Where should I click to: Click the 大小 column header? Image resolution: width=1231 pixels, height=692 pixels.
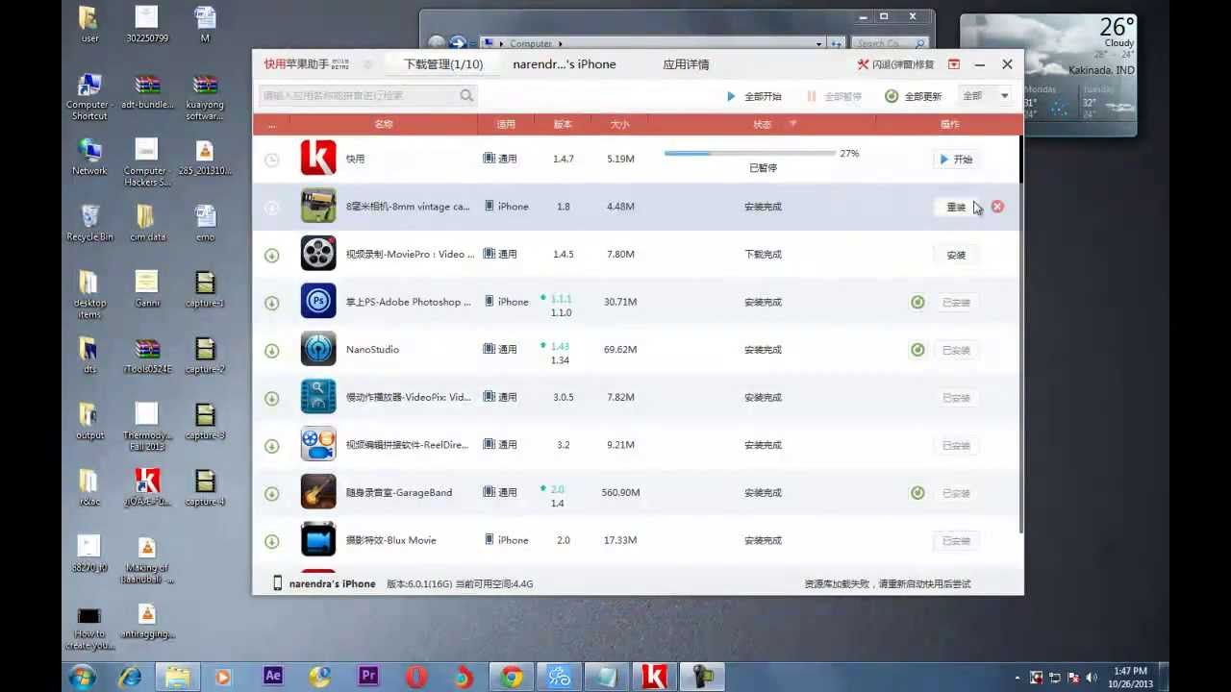pyautogui.click(x=620, y=124)
